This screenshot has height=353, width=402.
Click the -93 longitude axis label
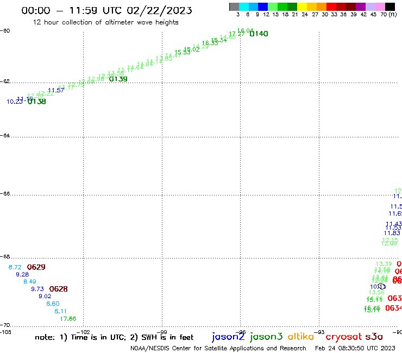point(319,332)
